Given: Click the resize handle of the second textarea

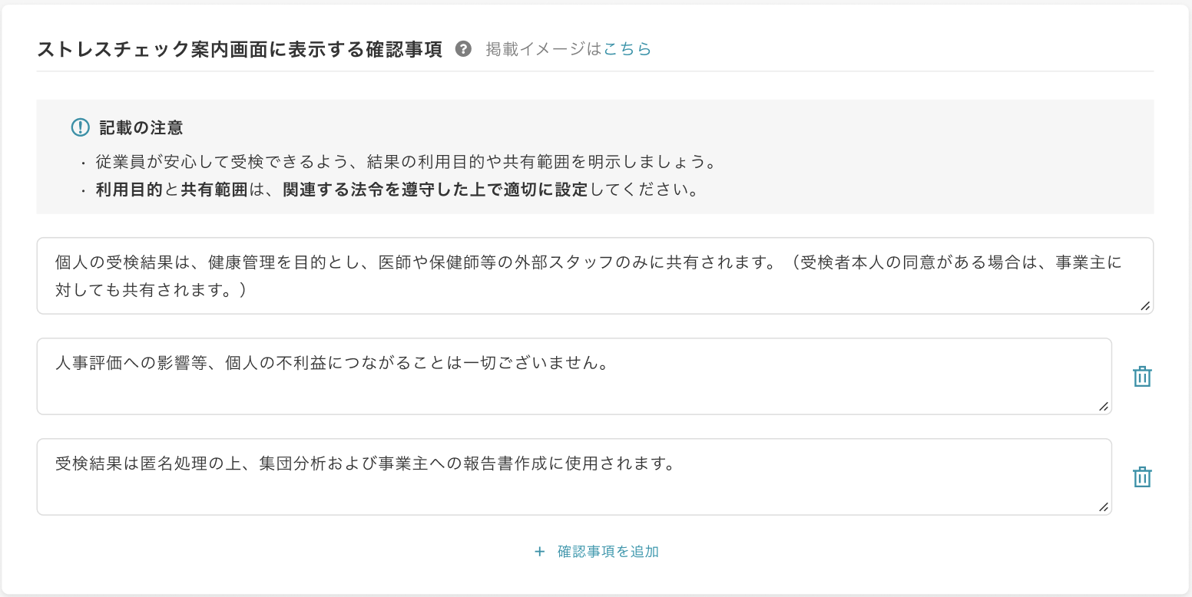Looking at the screenshot, I should click(1104, 407).
